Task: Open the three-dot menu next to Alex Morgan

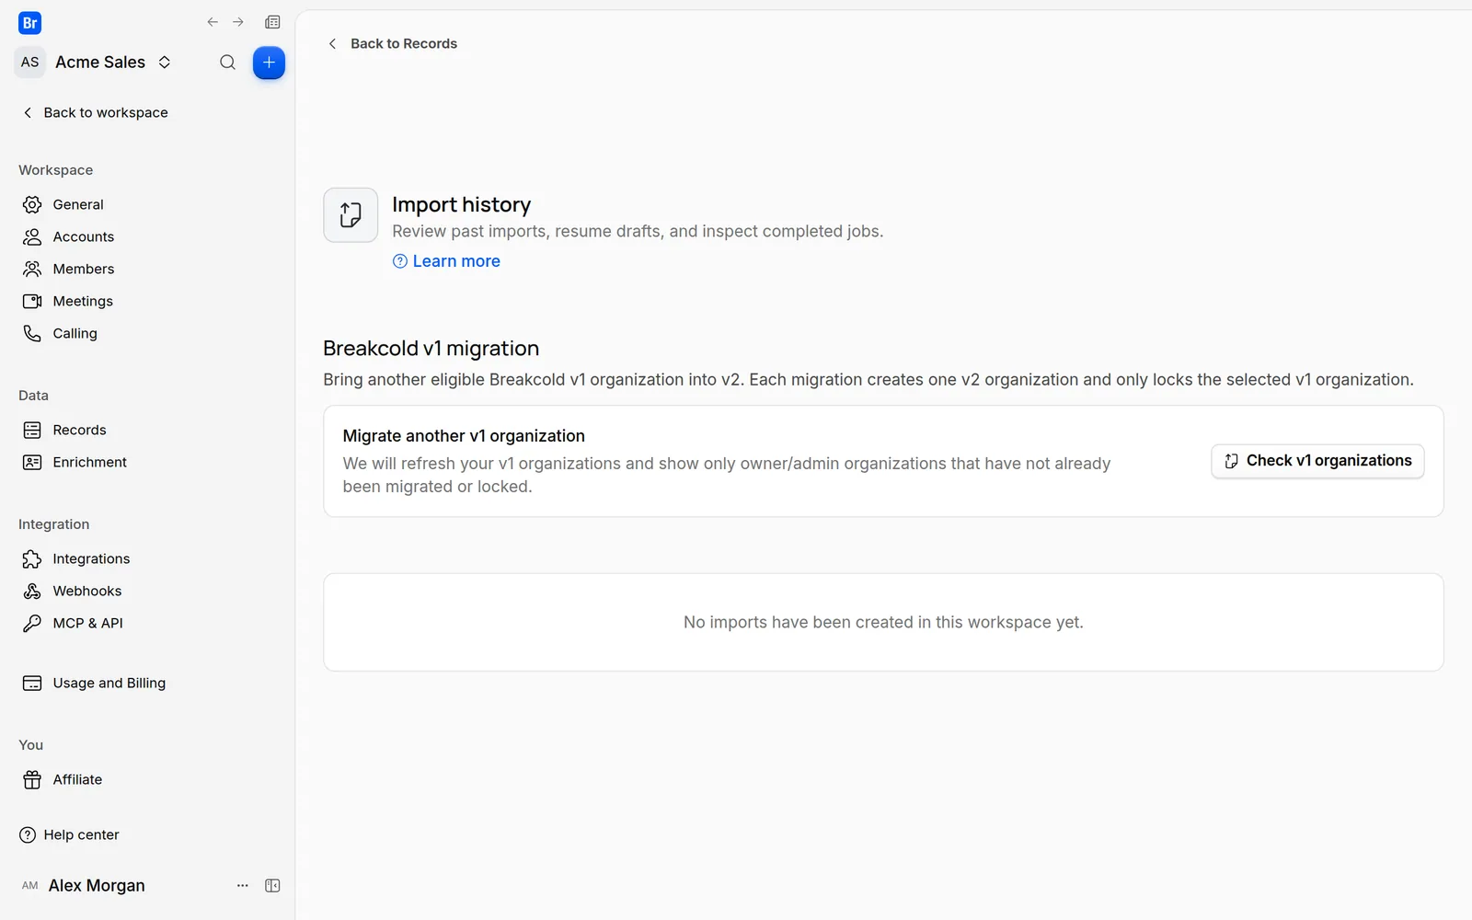Action: pos(243,885)
